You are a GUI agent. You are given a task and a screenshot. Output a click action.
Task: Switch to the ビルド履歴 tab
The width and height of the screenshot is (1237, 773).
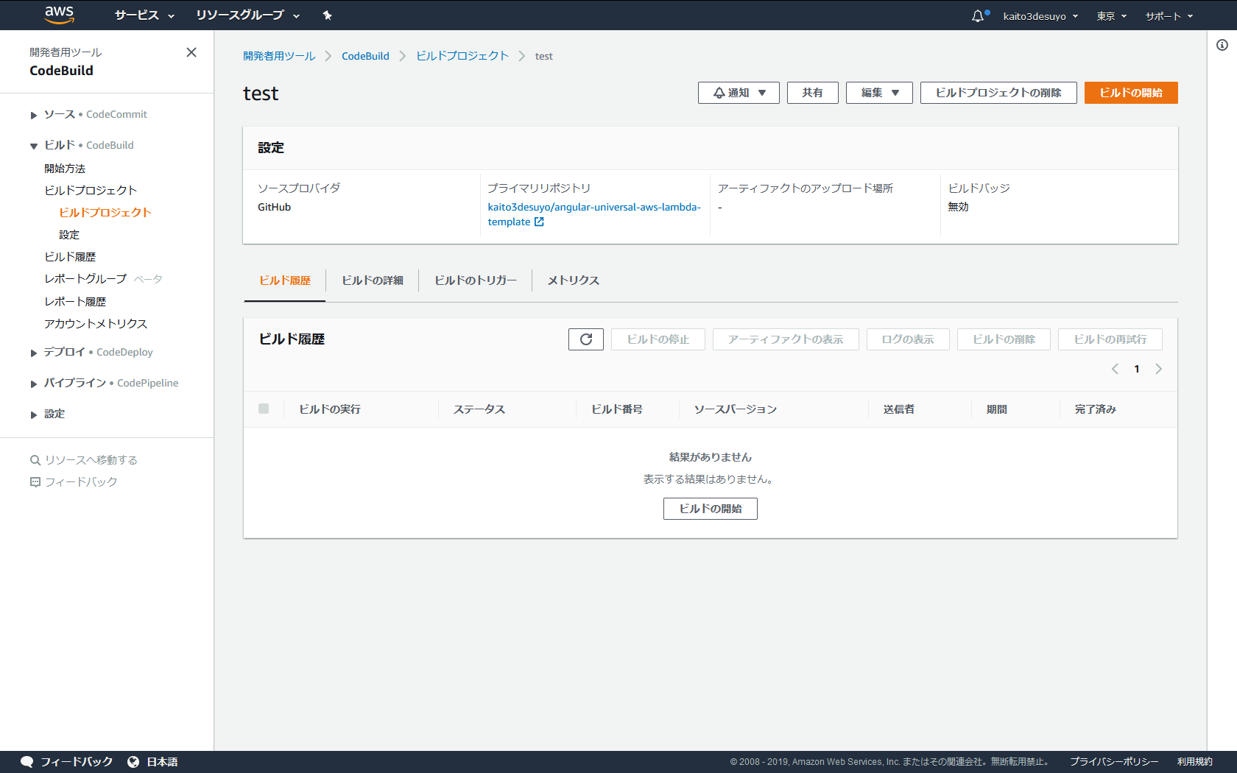click(285, 280)
